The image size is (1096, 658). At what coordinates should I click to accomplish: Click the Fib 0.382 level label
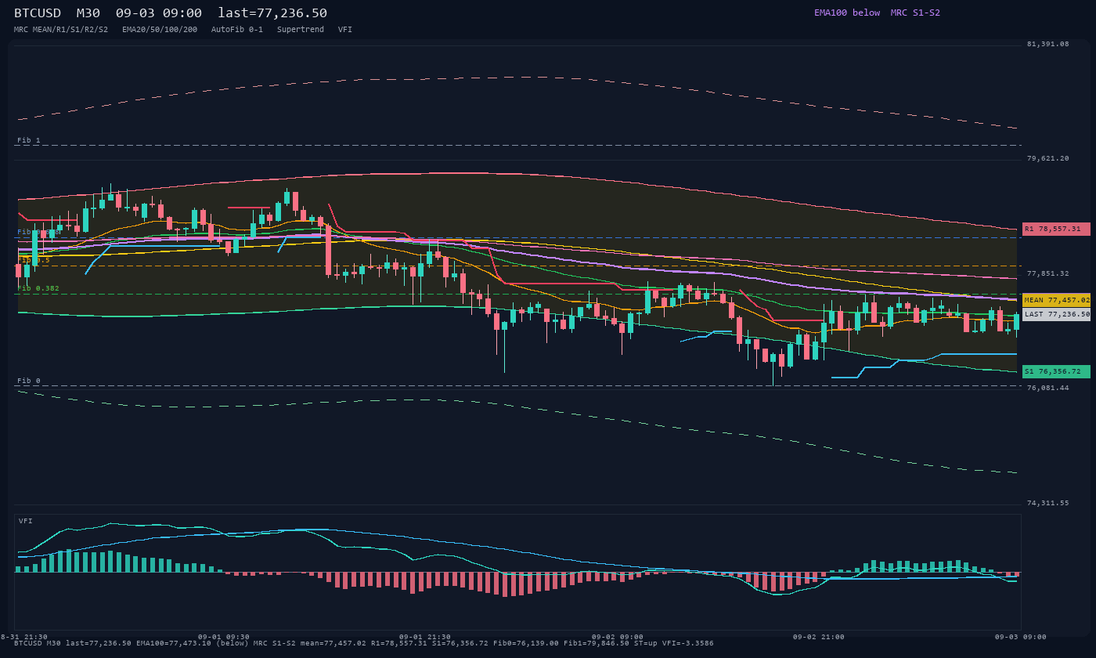(x=38, y=288)
